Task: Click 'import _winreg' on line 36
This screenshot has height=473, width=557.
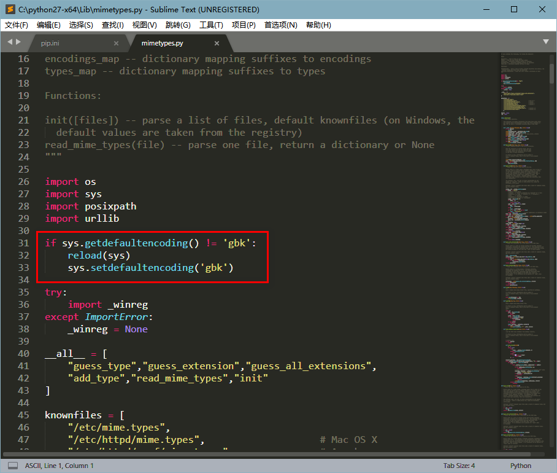Action: pos(108,305)
